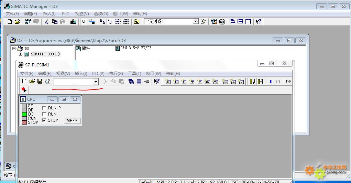
Task: Open 视图(V) menu in SIMATIC Manager
Action: pyautogui.click(x=82, y=14)
